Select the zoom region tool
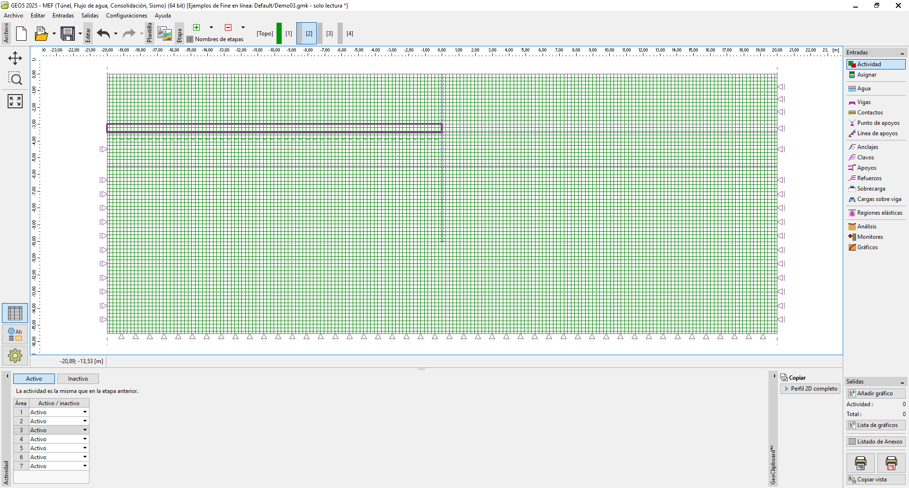Screen dimensions: 909x488 [x=15, y=79]
